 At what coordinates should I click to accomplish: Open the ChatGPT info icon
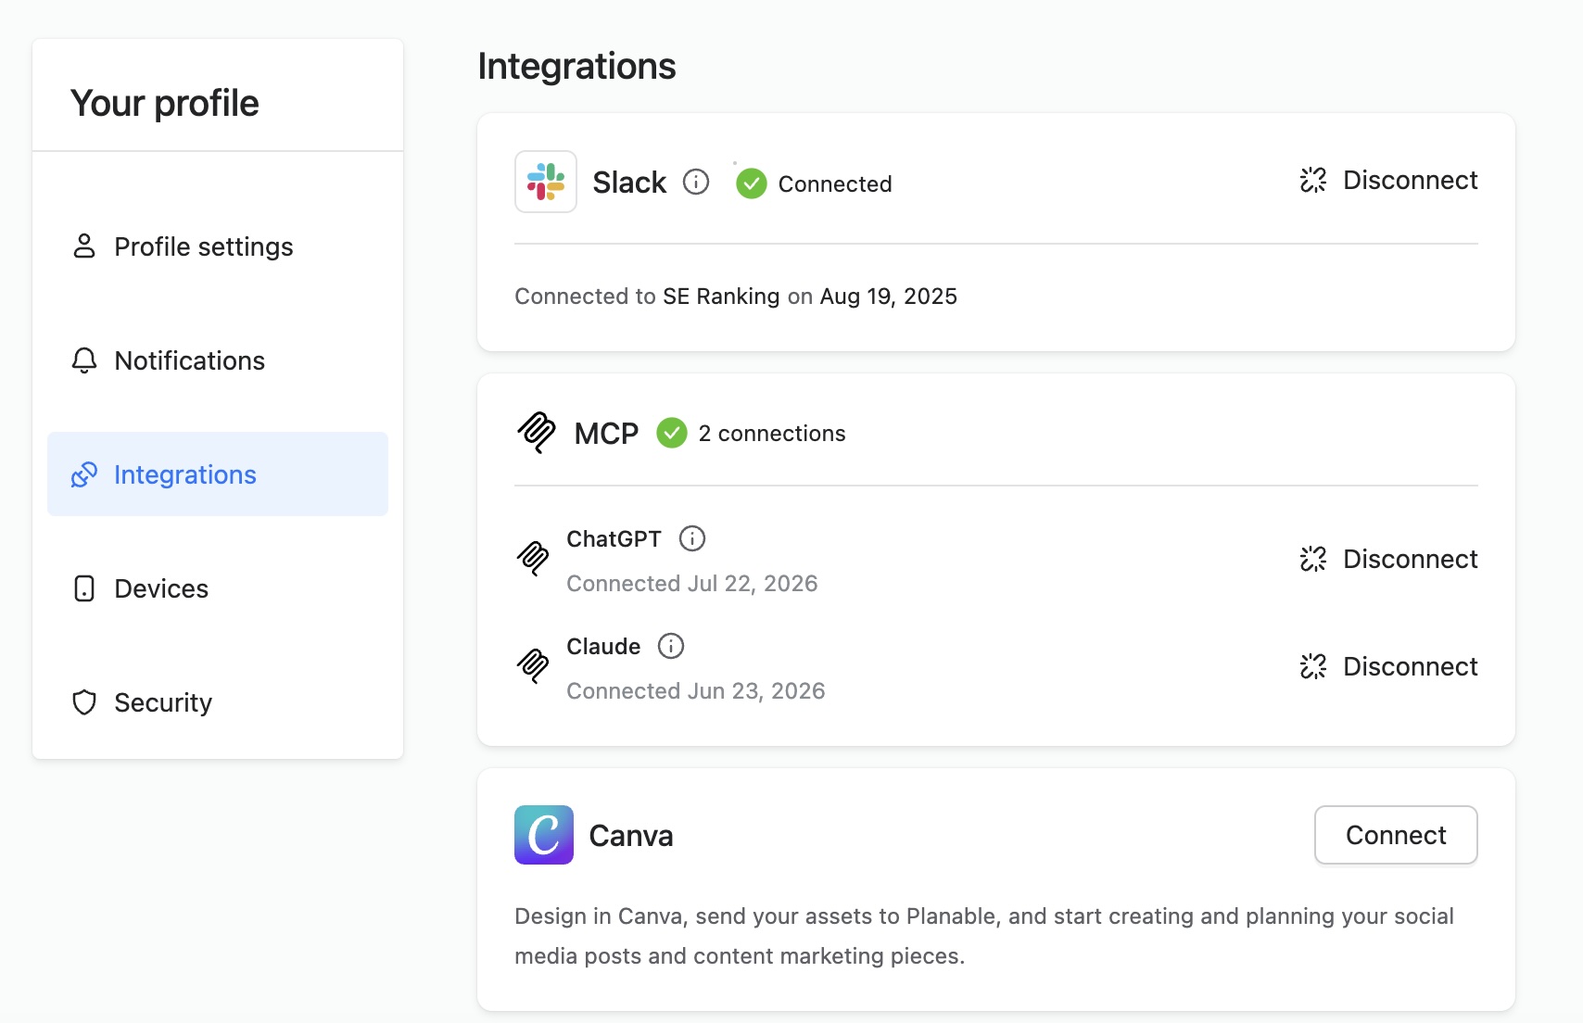pyautogui.click(x=692, y=538)
